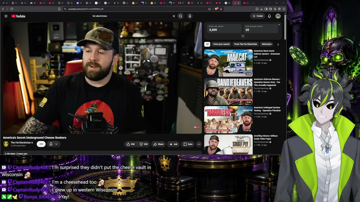Select the All filter chip

click(x=207, y=44)
